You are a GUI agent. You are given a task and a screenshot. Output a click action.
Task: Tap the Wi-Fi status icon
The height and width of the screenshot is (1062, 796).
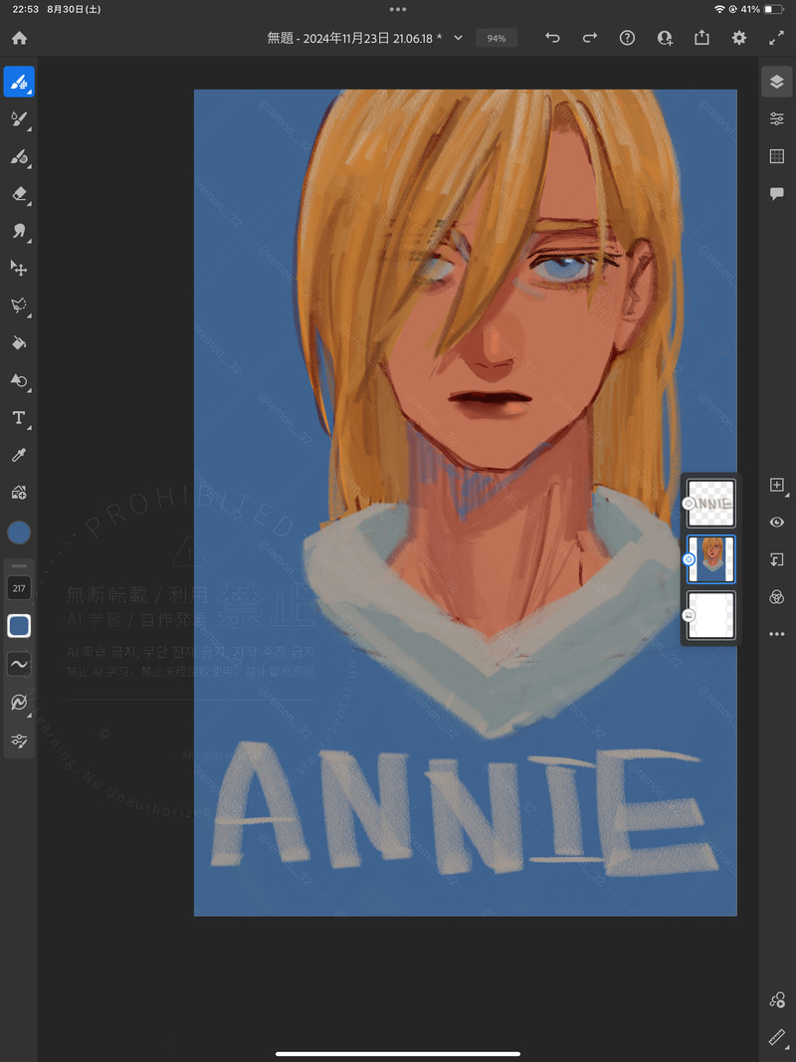pyautogui.click(x=718, y=10)
